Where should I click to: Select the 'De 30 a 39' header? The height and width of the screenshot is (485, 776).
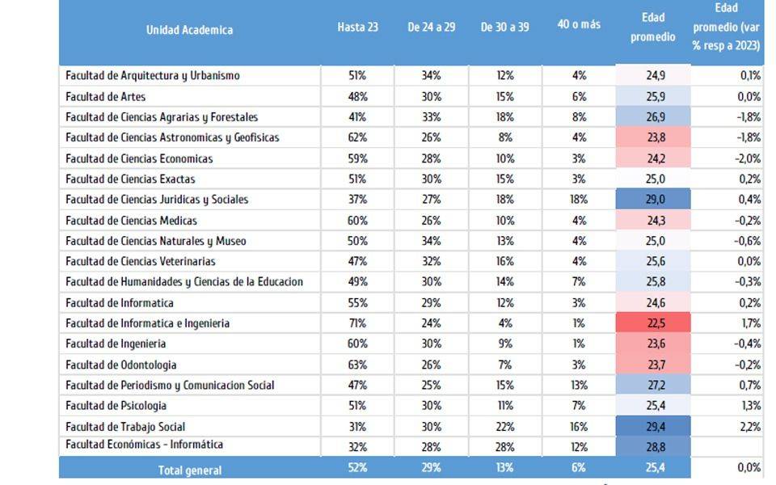[x=504, y=27]
